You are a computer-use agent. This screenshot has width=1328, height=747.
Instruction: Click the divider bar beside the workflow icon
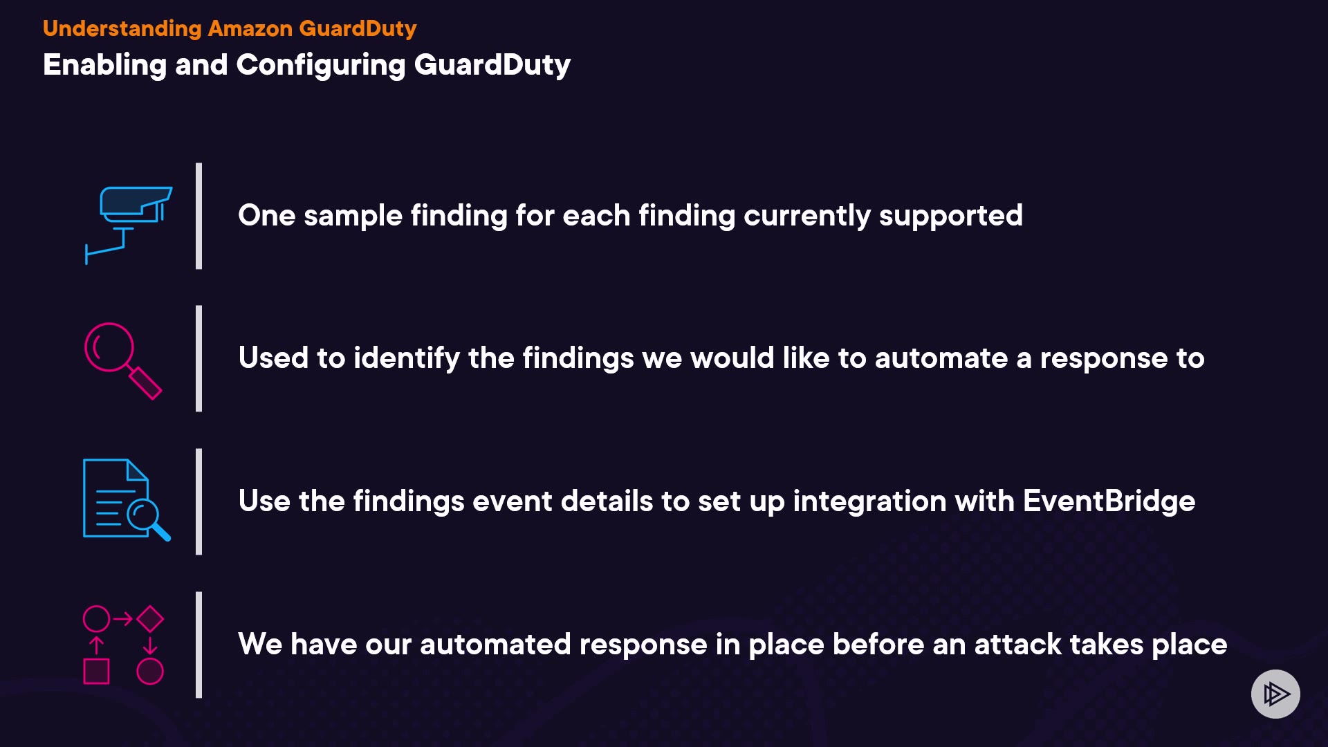pyautogui.click(x=199, y=644)
